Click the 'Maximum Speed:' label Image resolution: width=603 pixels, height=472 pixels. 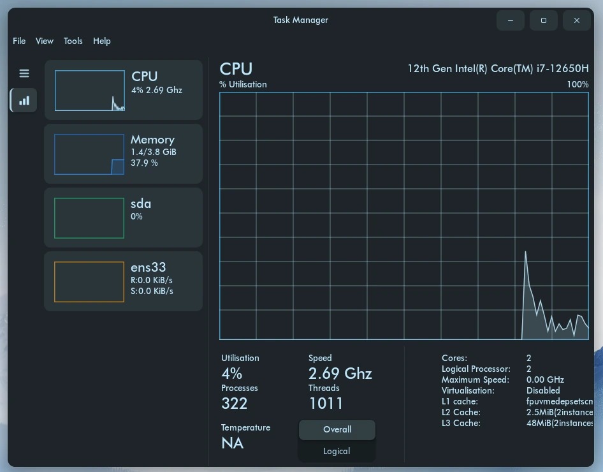476,380
